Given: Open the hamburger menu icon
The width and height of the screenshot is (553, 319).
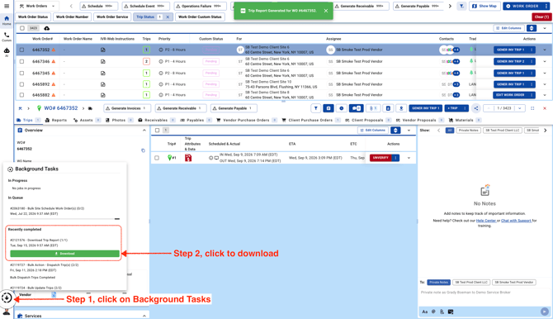Looking at the screenshot, I should click(x=7, y=6).
